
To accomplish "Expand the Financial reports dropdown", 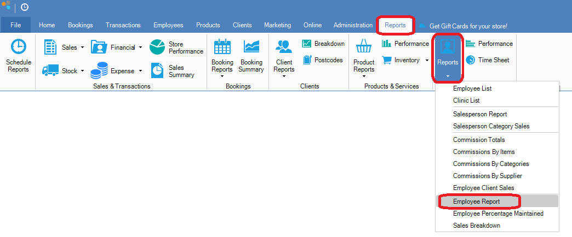I will pos(140,48).
